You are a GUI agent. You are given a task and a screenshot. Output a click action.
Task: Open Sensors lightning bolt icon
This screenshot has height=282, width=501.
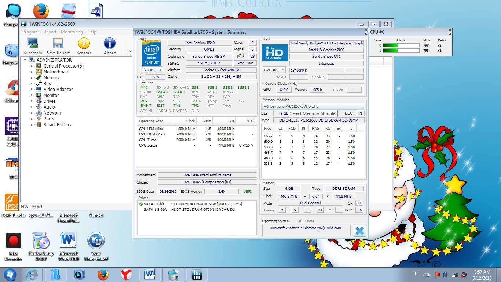[x=84, y=46]
